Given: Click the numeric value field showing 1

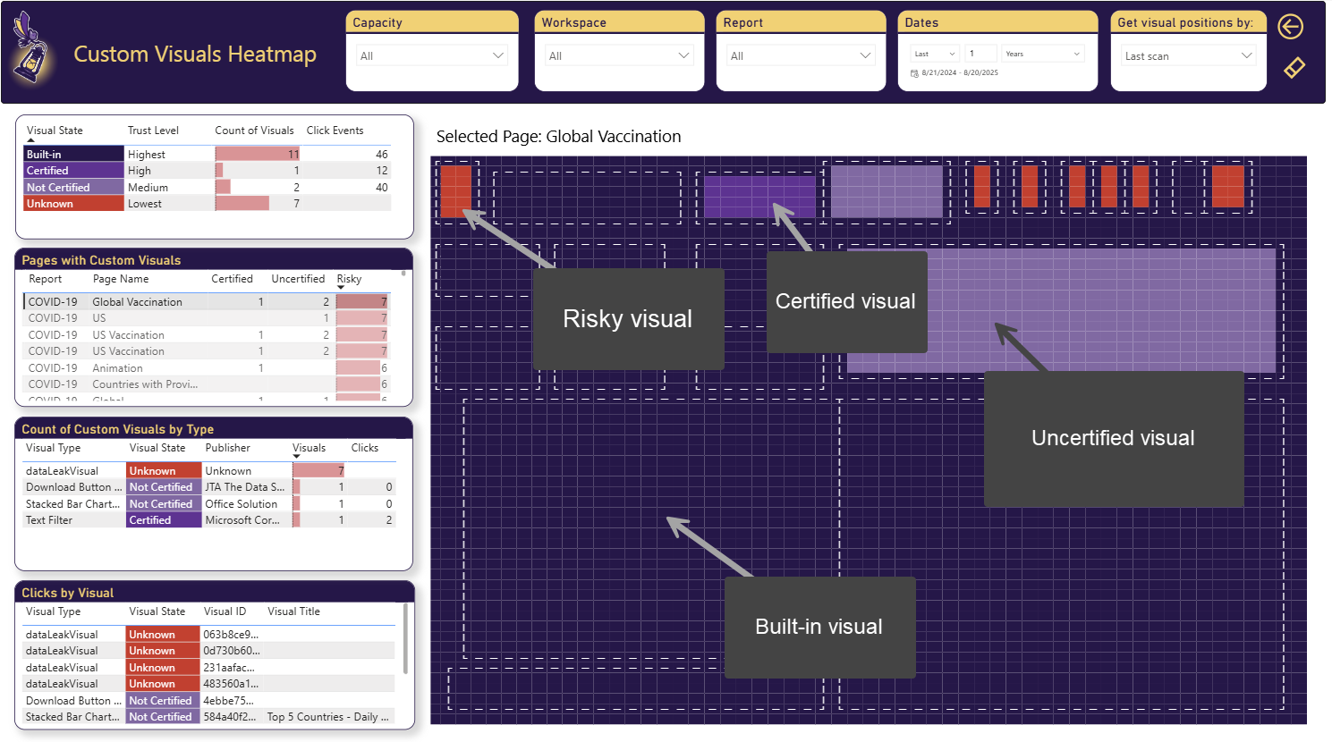Looking at the screenshot, I should (981, 53).
